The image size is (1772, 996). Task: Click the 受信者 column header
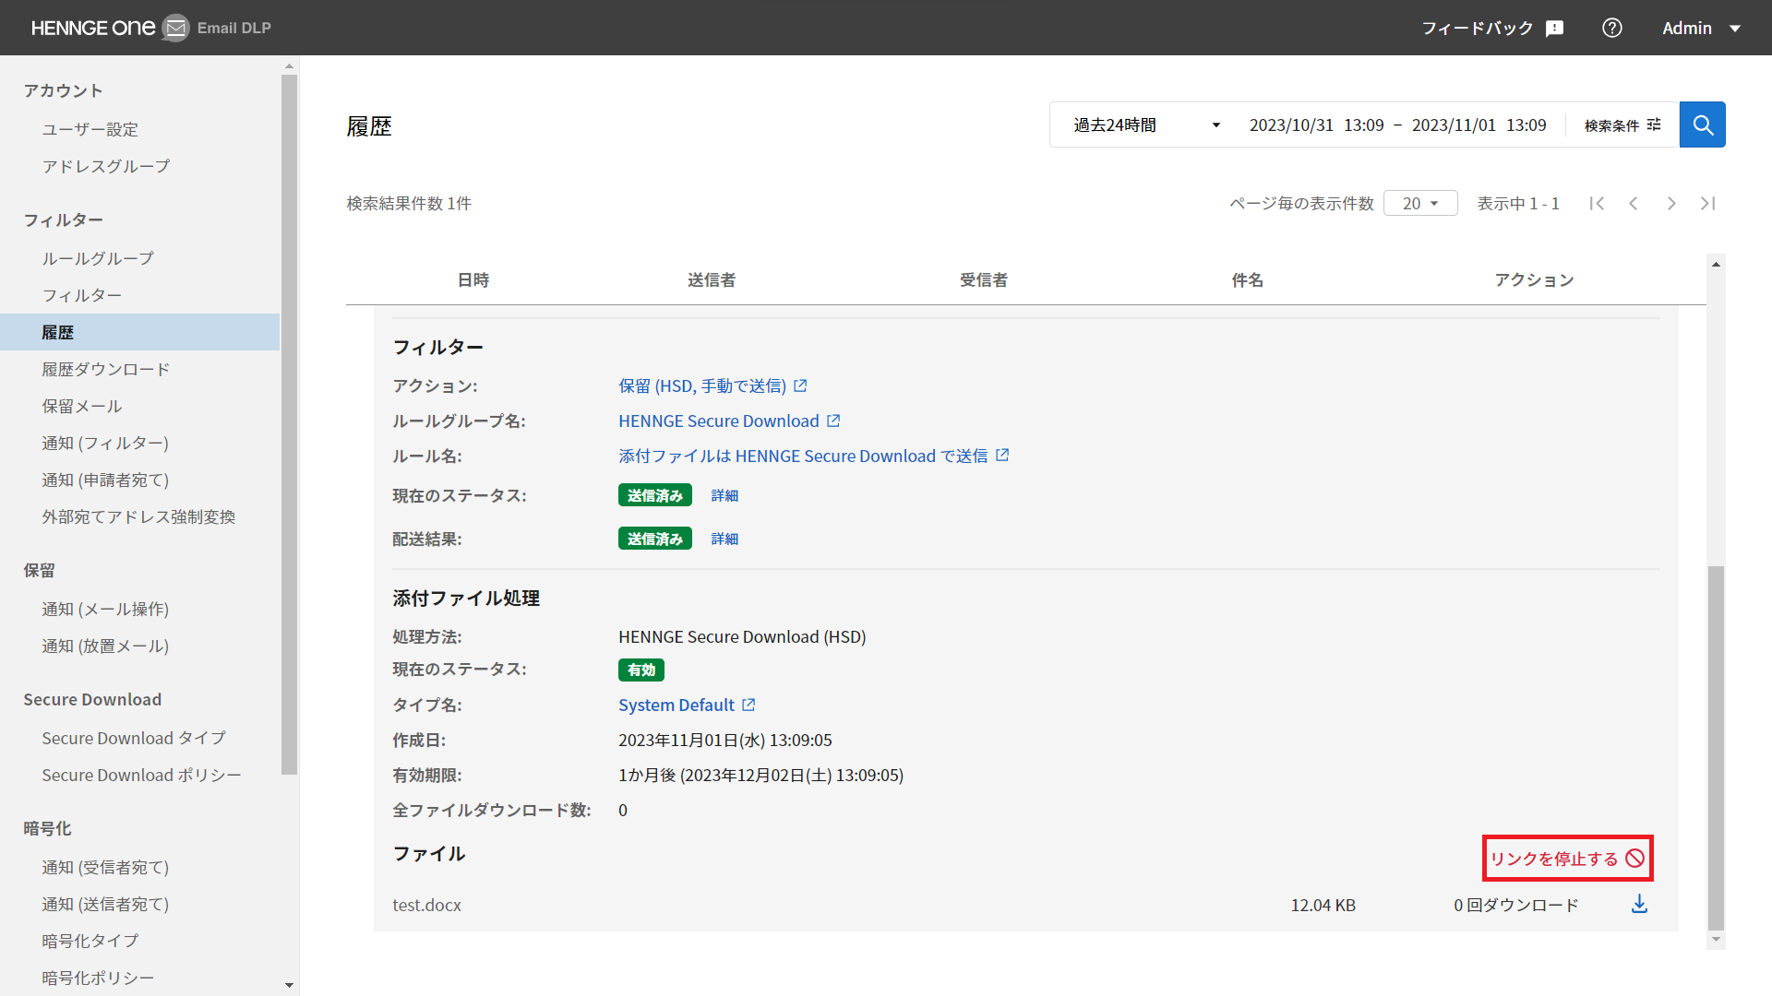coord(984,279)
